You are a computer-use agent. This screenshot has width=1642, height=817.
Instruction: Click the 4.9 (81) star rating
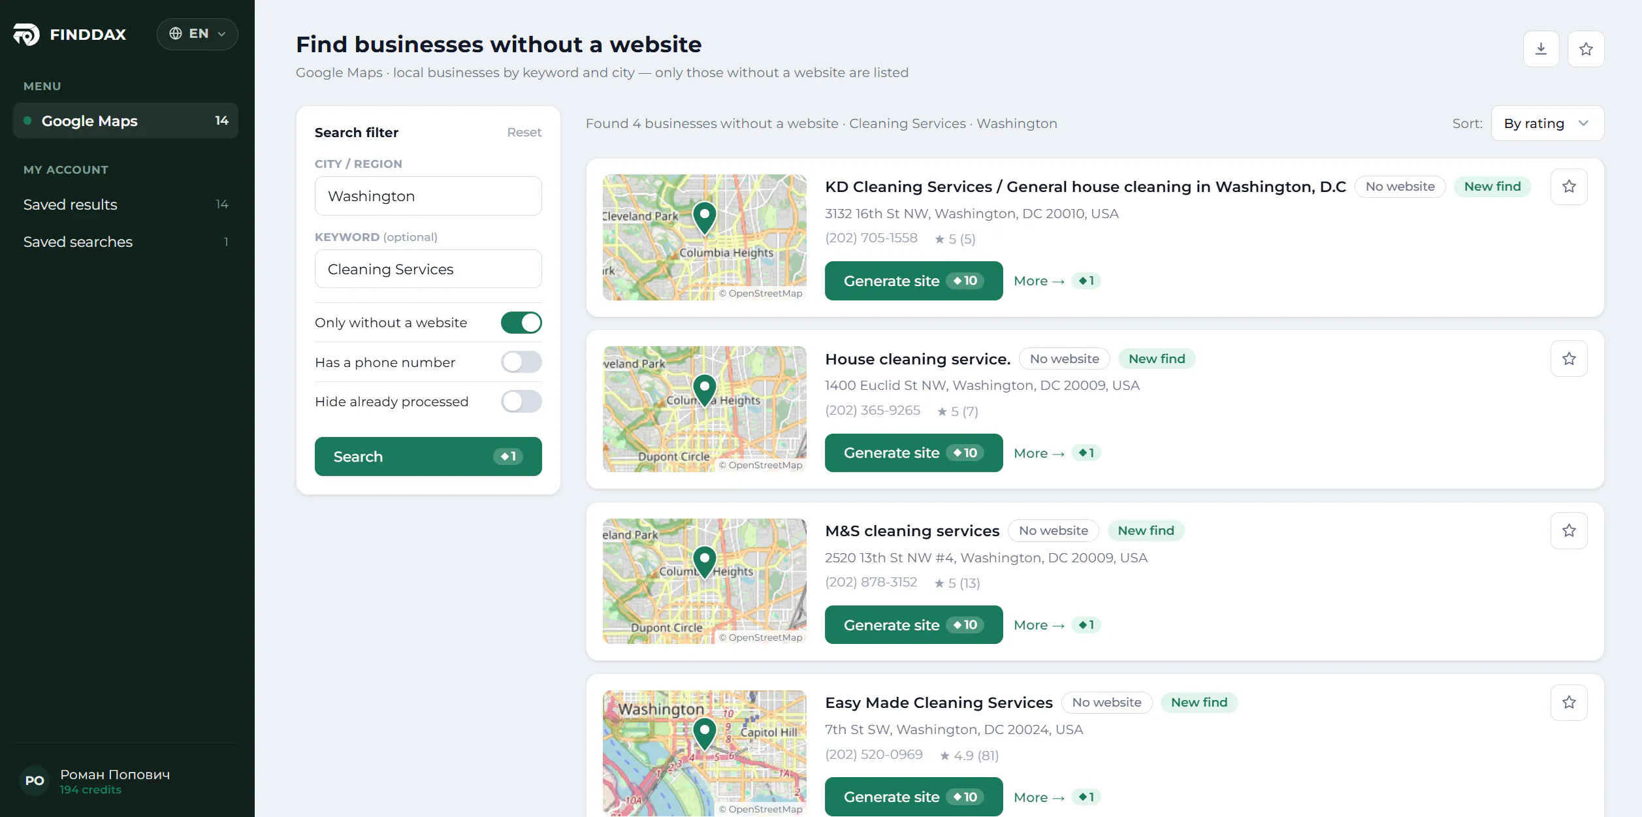[969, 755]
